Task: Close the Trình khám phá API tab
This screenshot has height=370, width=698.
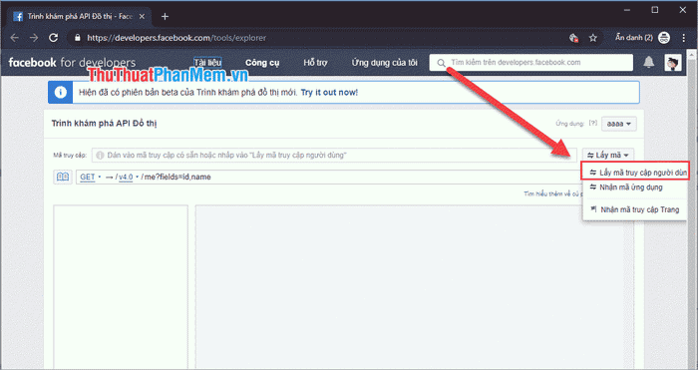Action: (x=142, y=17)
